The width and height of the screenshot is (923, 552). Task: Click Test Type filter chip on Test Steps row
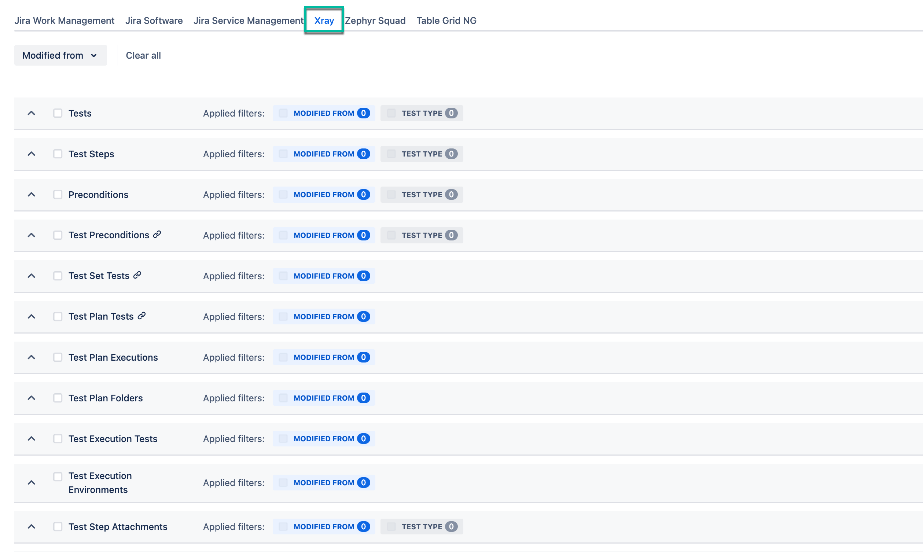tap(421, 154)
